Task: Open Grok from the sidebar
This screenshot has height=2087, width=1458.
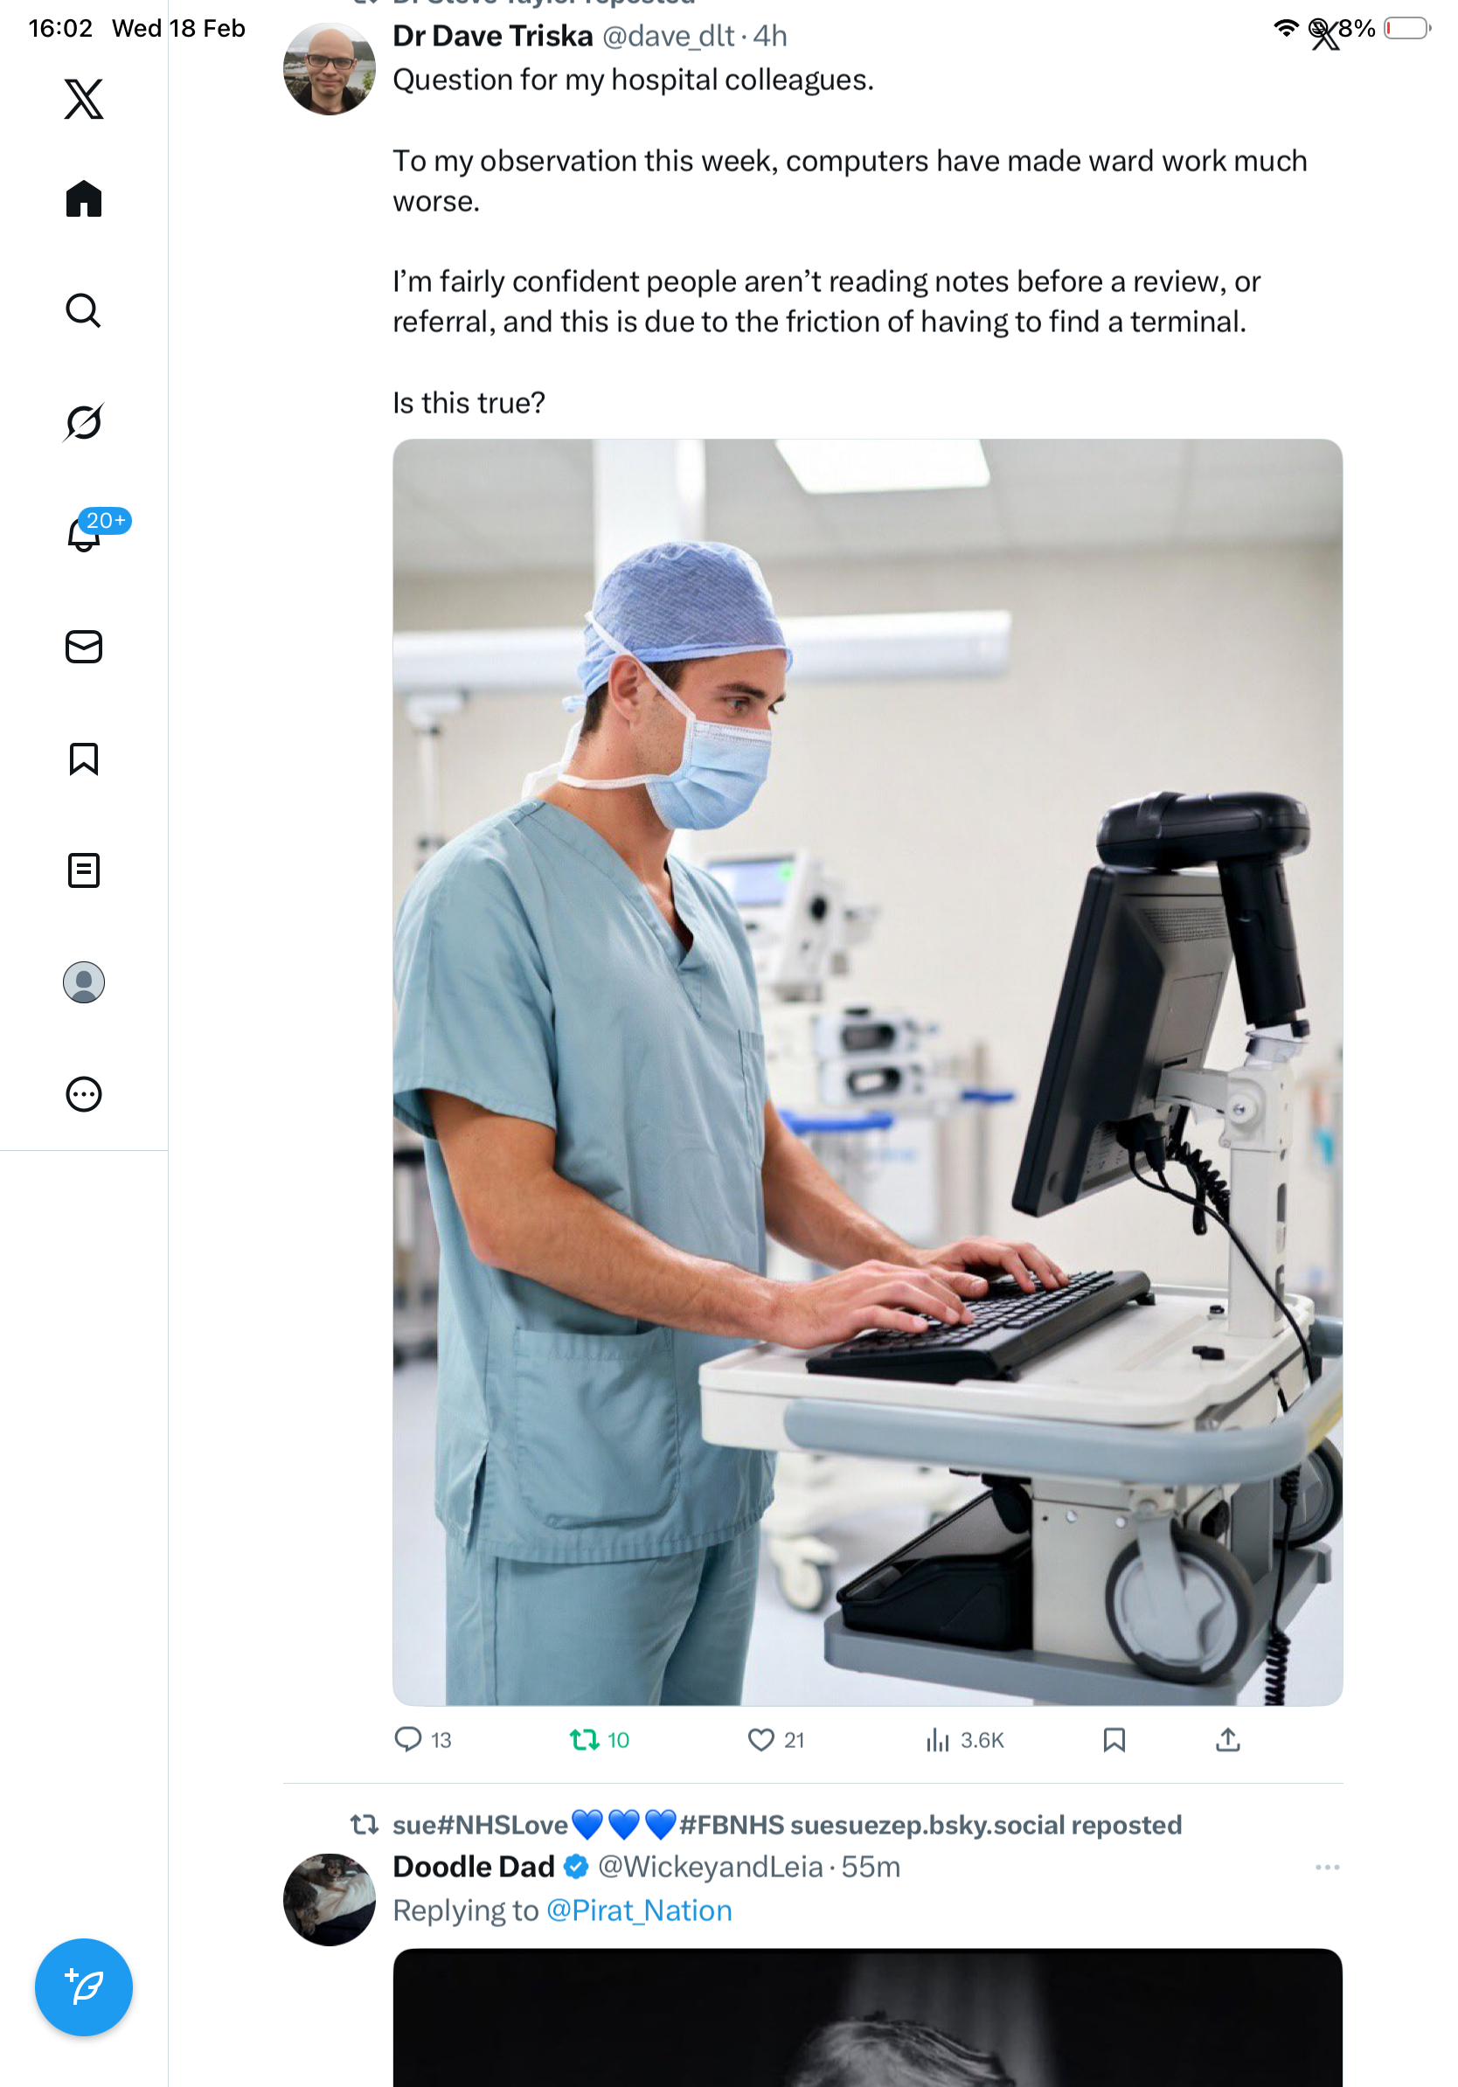Action: coord(84,422)
